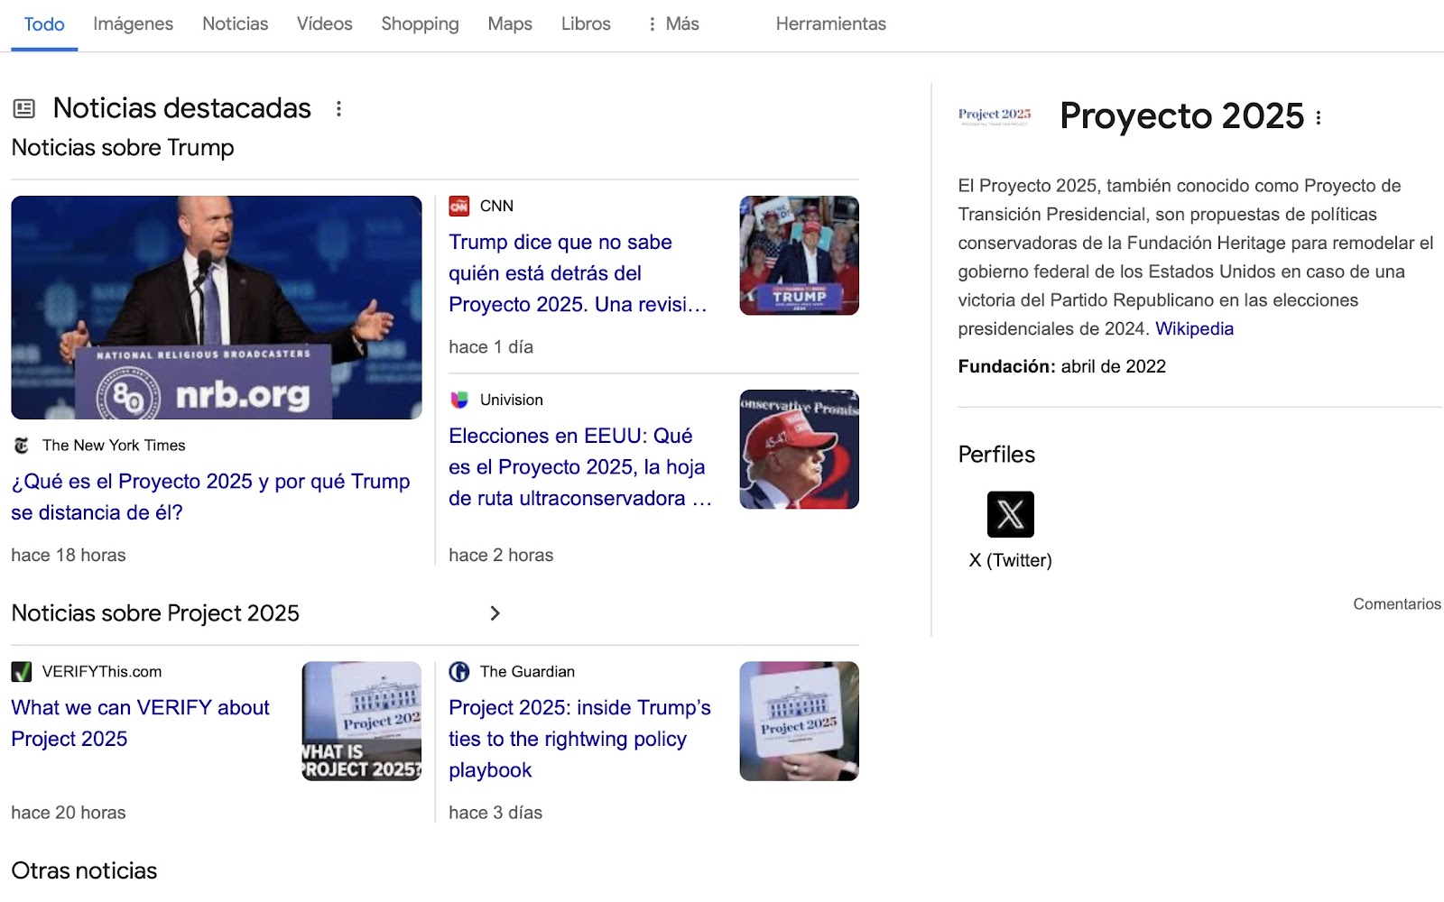Viewport: 1444px width, 902px height.
Task: Open Guardian article Project 2025: inside Trump's ties
Action: tap(579, 739)
